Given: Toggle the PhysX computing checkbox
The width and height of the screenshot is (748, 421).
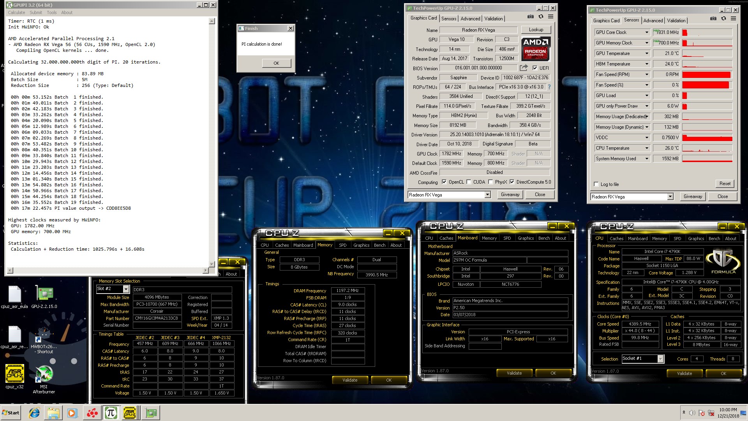Looking at the screenshot, I should 490,182.
